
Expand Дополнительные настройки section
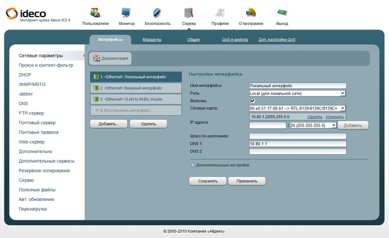point(193,165)
